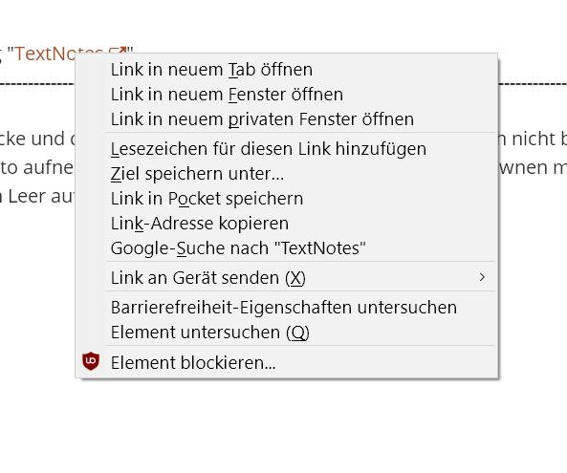Click the word "nicht" in page text

click(533, 139)
